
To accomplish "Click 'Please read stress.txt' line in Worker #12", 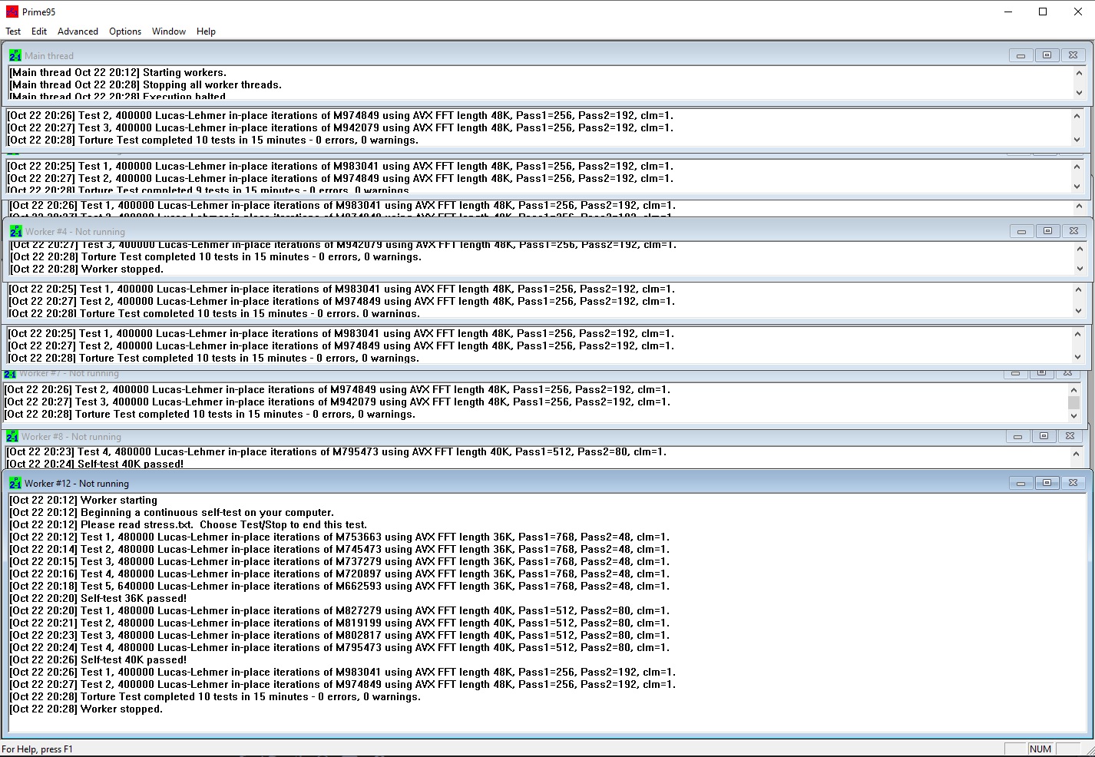I will (188, 524).
